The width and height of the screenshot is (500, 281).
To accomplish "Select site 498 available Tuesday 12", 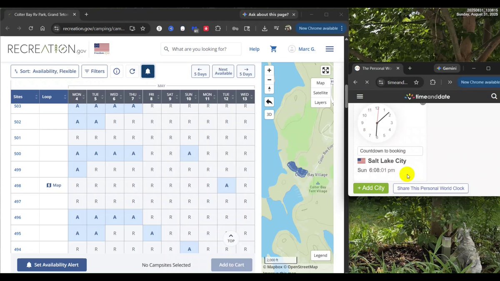I will tap(227, 185).
